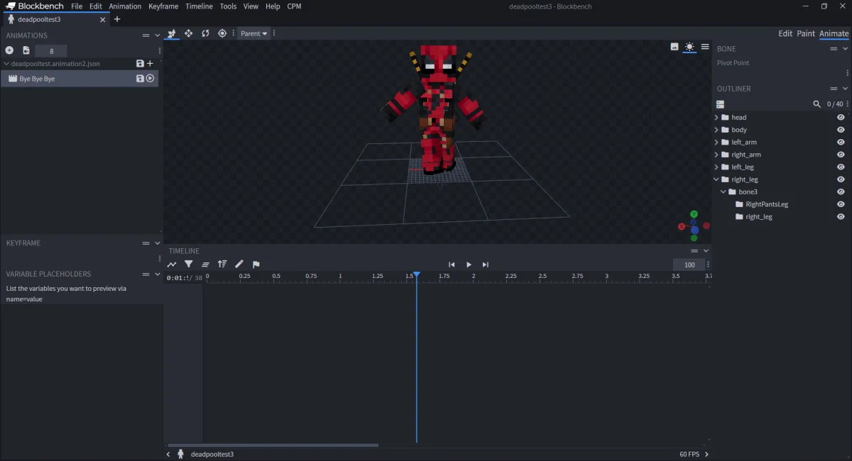
Task: Toggle visibility of head group
Action: point(841,118)
